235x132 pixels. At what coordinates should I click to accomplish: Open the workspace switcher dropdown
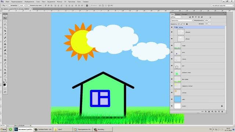(223, 5)
